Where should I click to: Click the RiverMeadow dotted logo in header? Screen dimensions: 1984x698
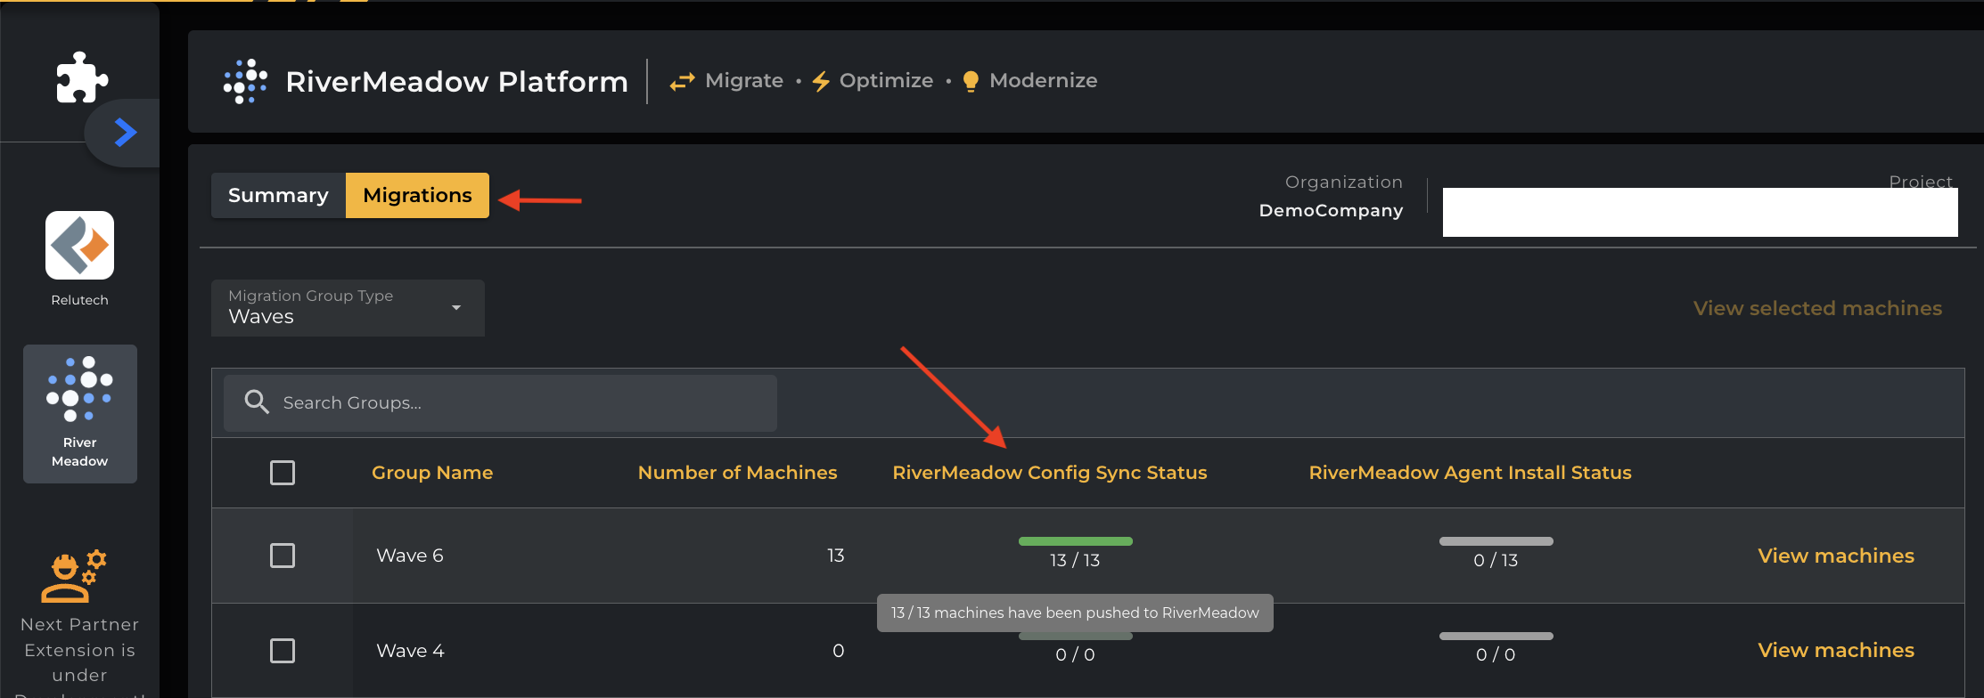(245, 81)
